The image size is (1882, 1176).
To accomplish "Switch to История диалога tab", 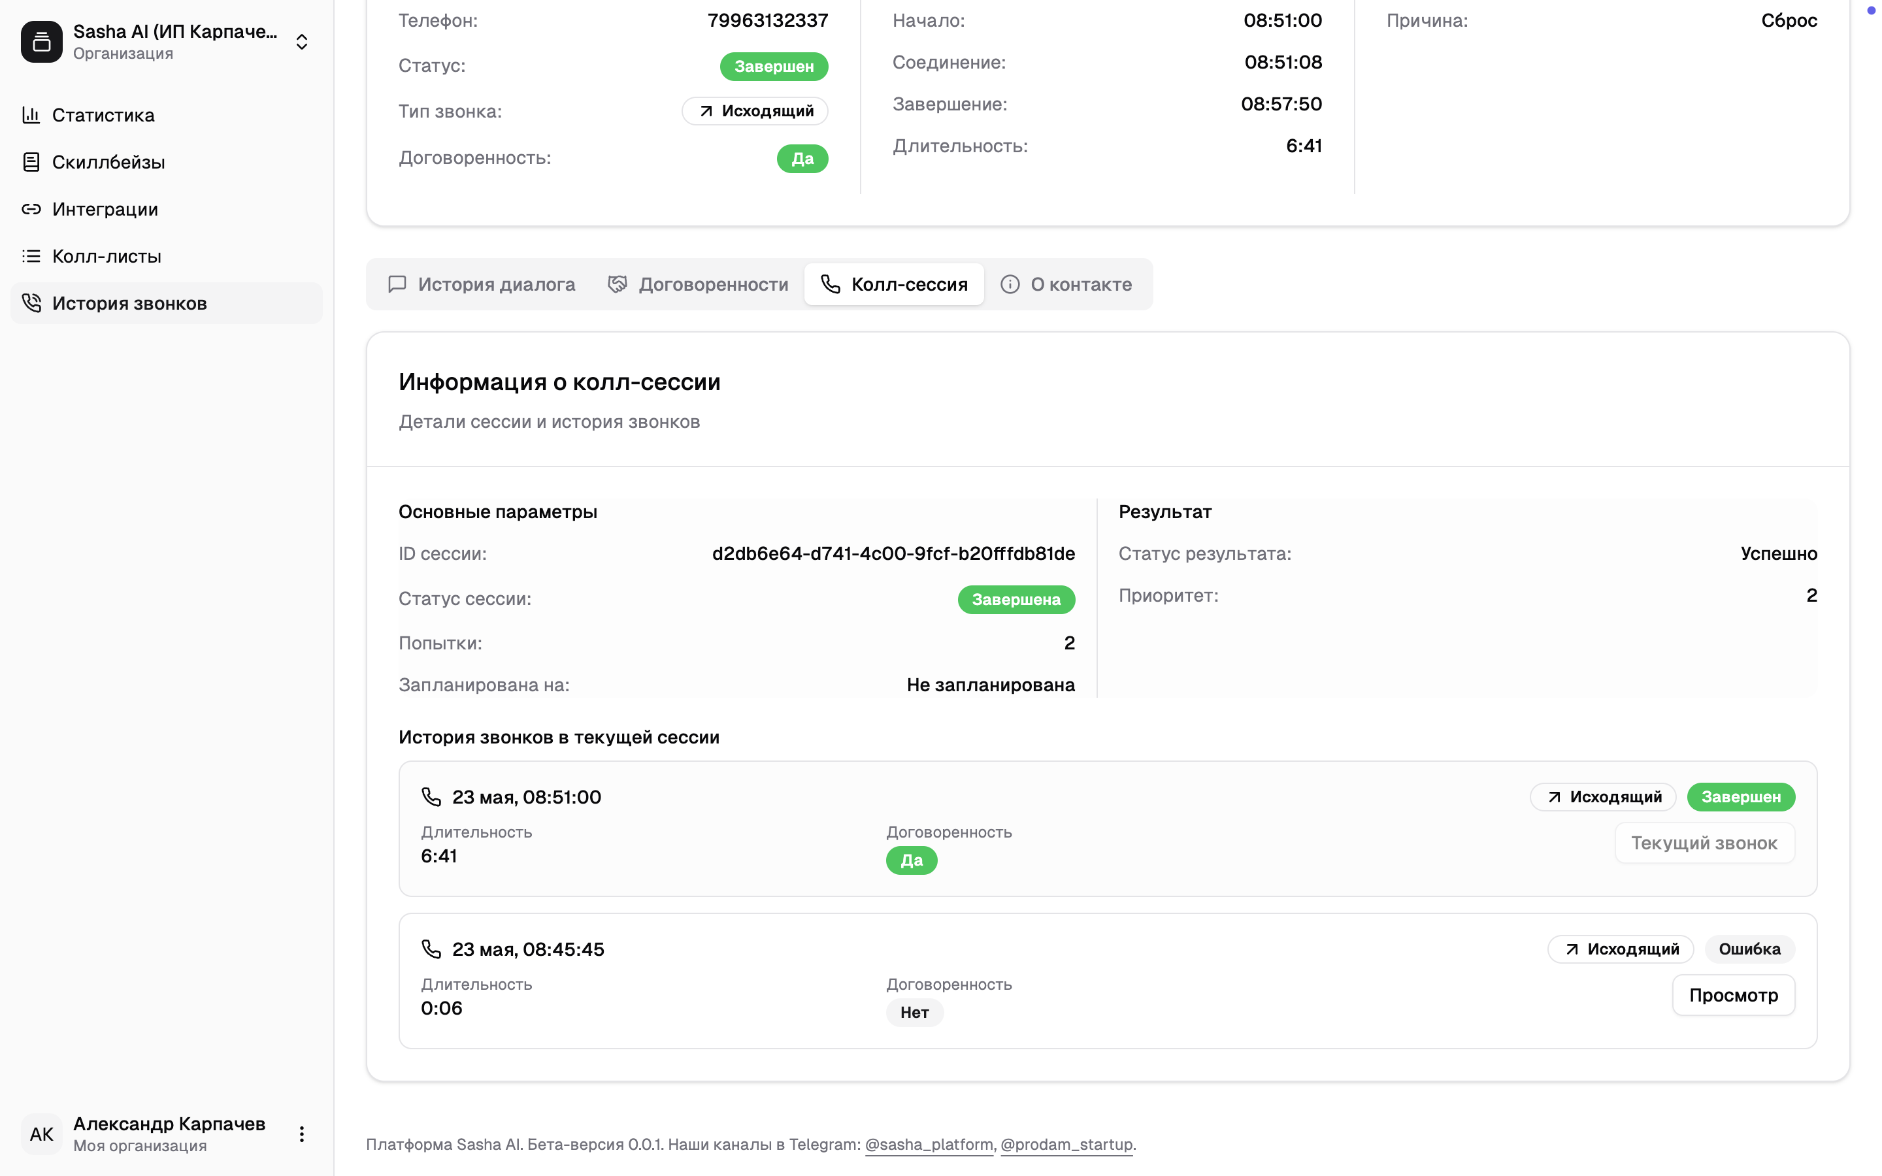I will (x=482, y=285).
